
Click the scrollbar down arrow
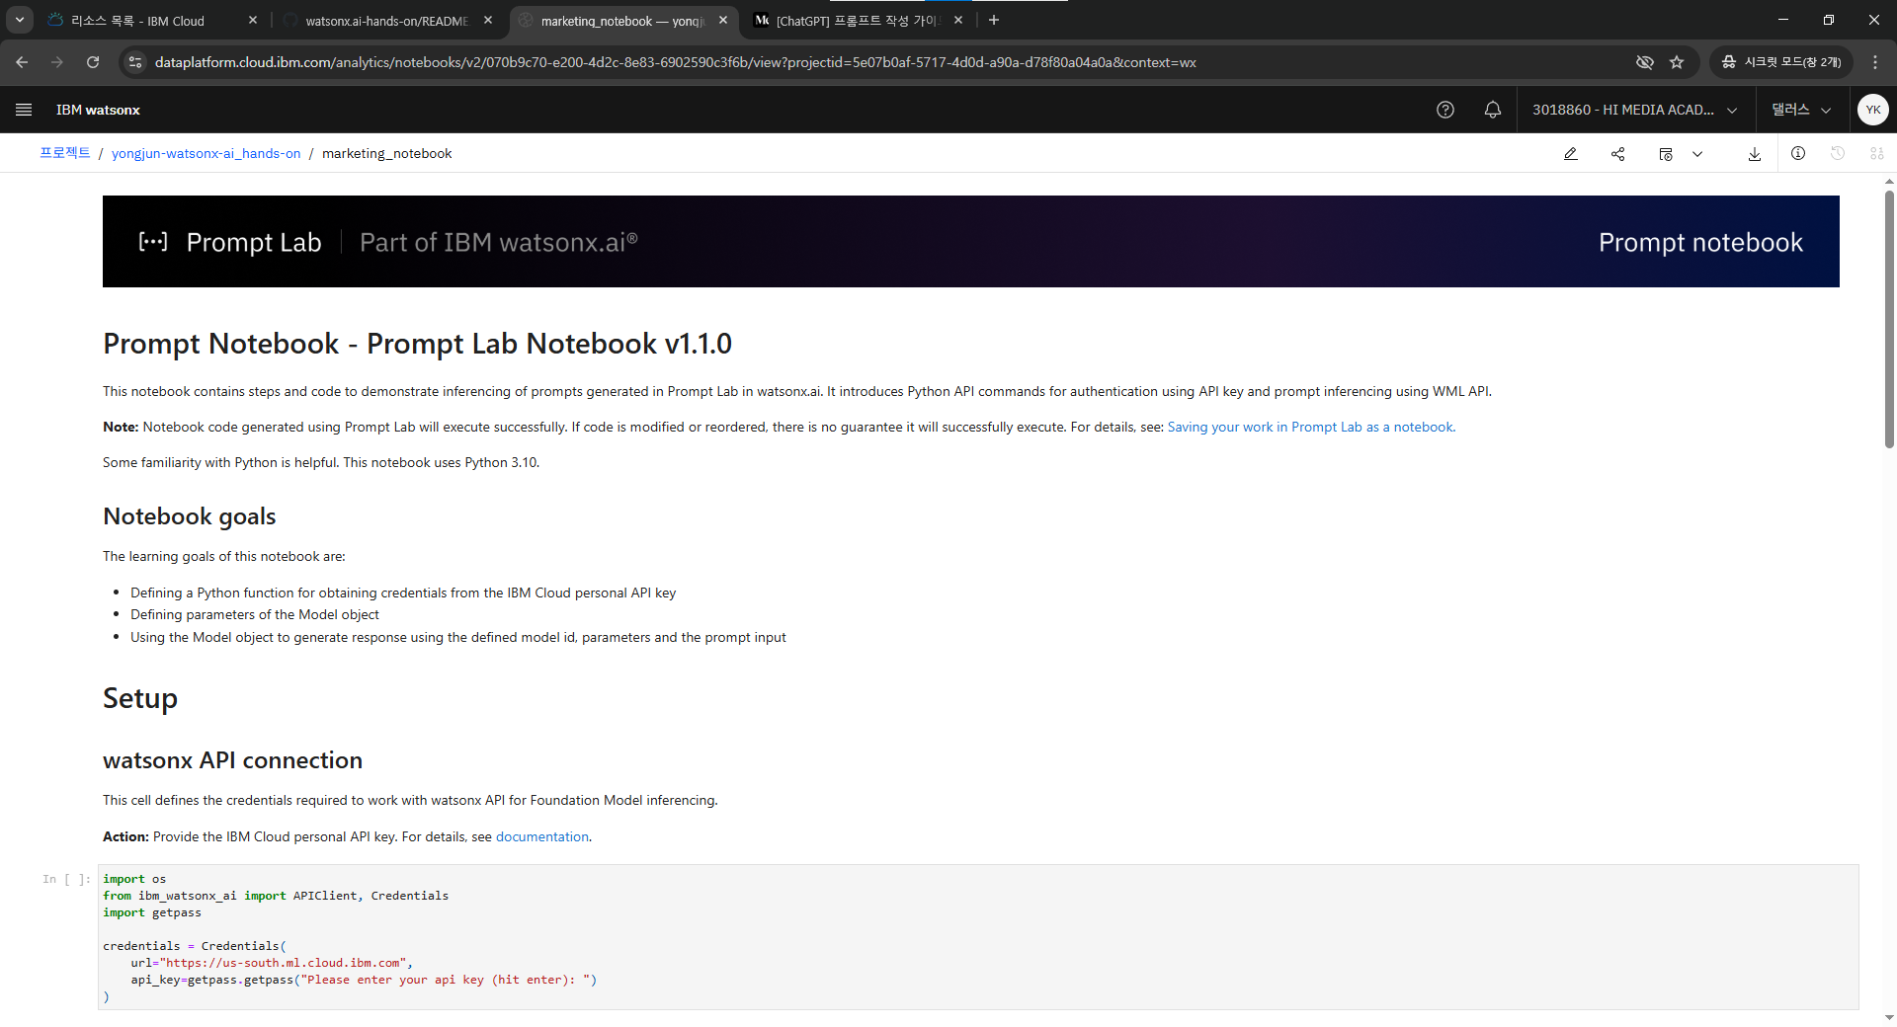pos(1889,1017)
